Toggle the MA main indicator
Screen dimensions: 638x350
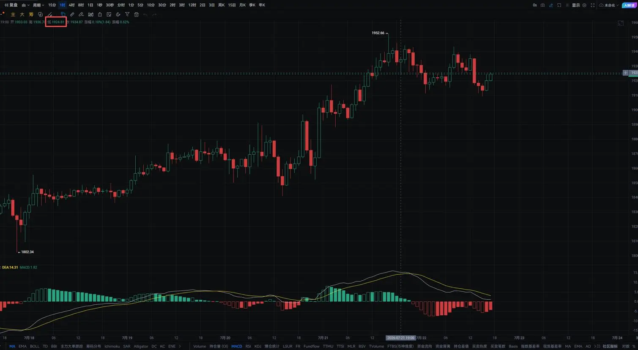point(12,346)
